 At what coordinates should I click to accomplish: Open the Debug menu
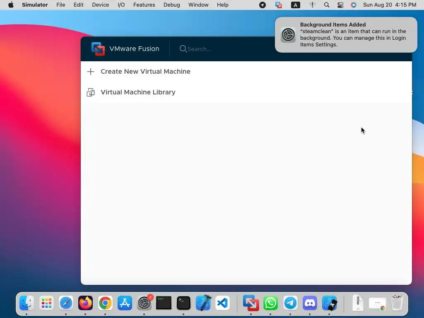[x=172, y=5]
